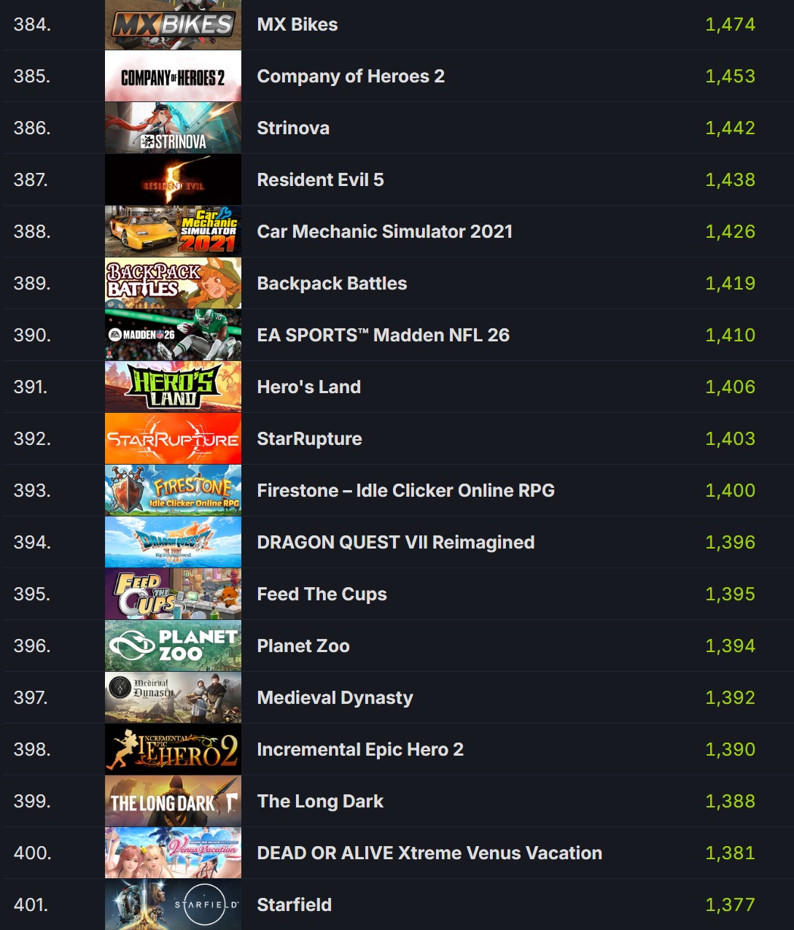Click rank number 395.
The height and width of the screenshot is (930, 794).
click(32, 594)
